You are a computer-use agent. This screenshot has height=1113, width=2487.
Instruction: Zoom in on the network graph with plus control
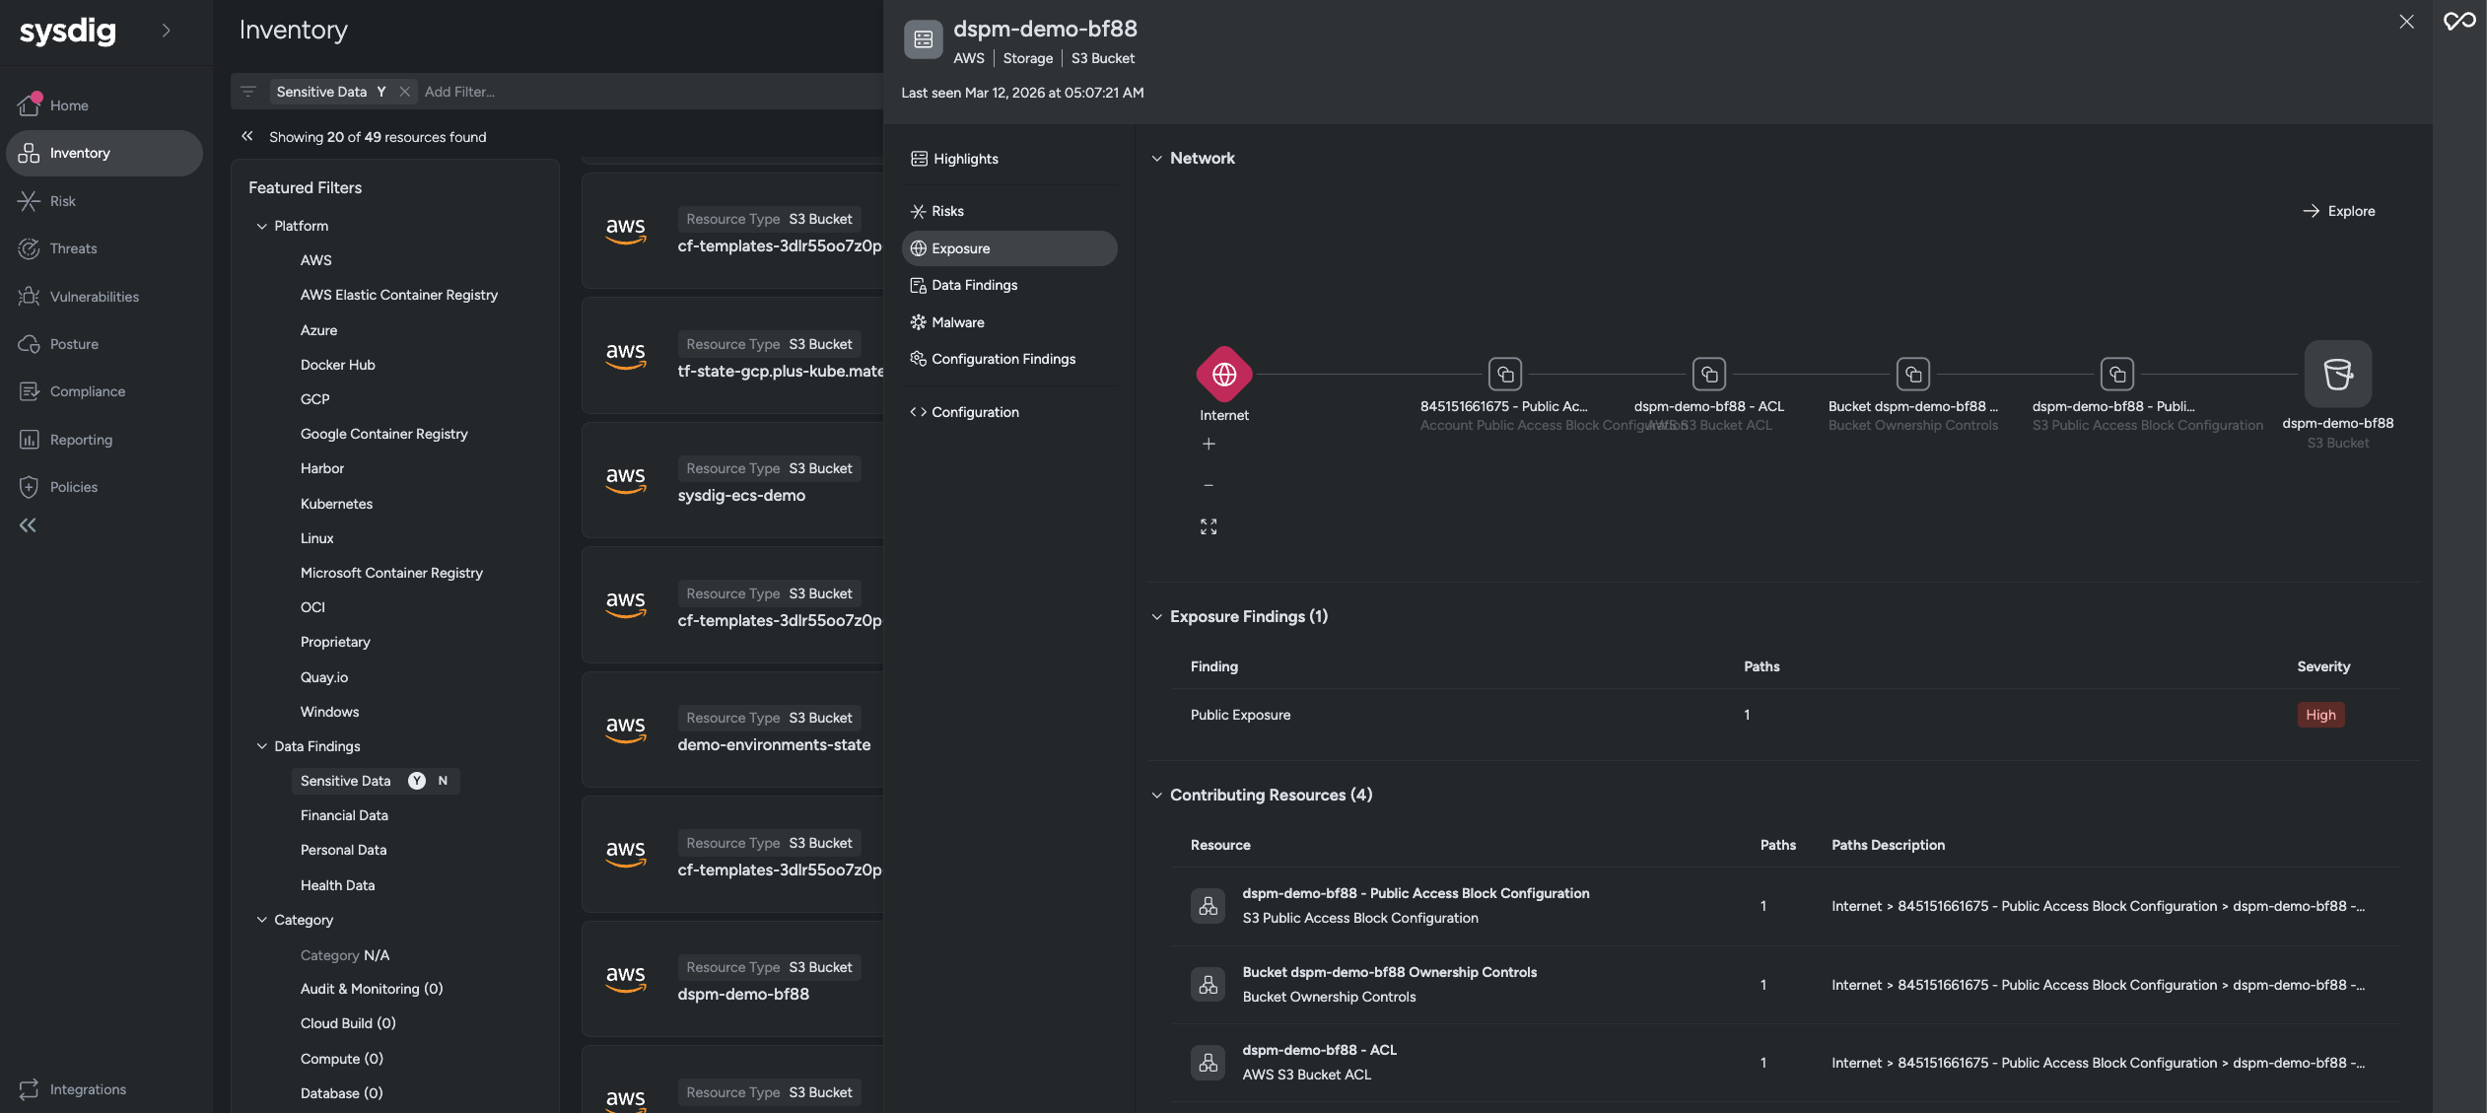pos(1209,444)
